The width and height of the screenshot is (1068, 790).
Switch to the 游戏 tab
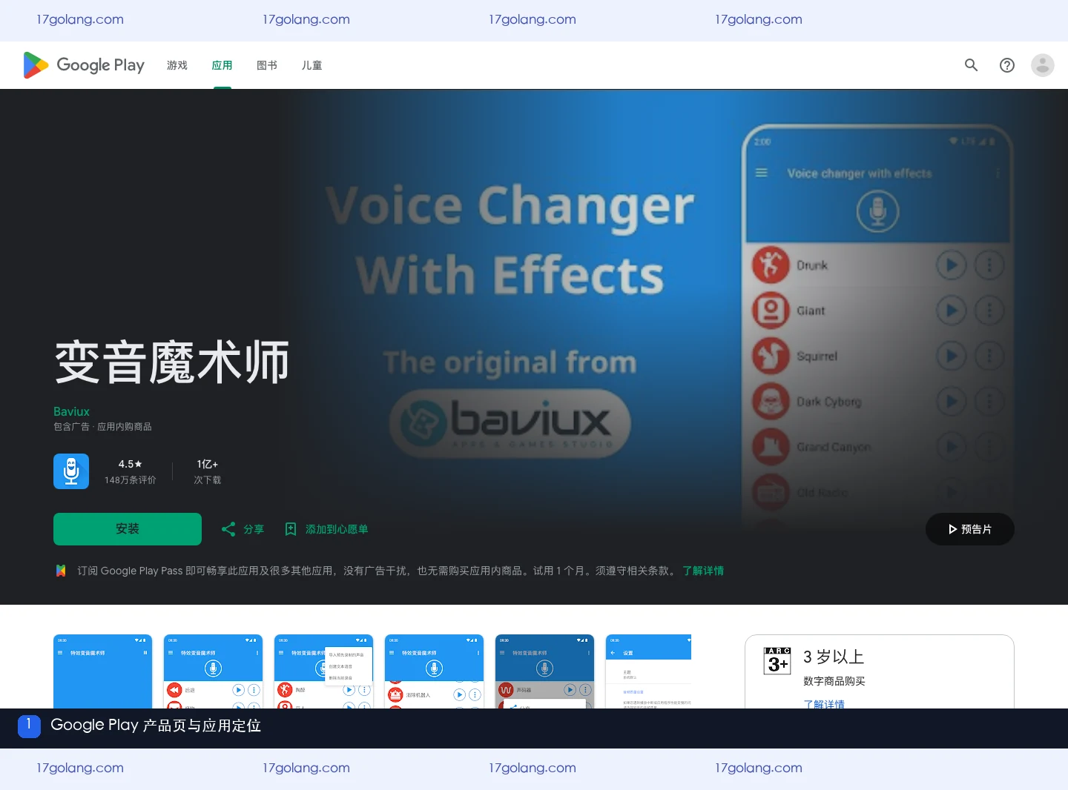click(x=177, y=65)
